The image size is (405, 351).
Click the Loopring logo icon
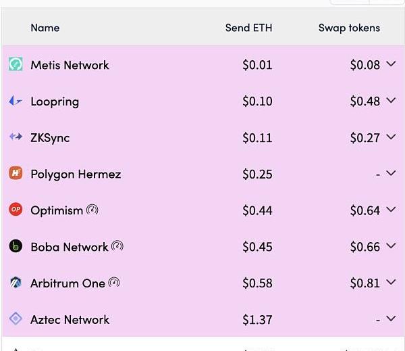click(x=16, y=101)
